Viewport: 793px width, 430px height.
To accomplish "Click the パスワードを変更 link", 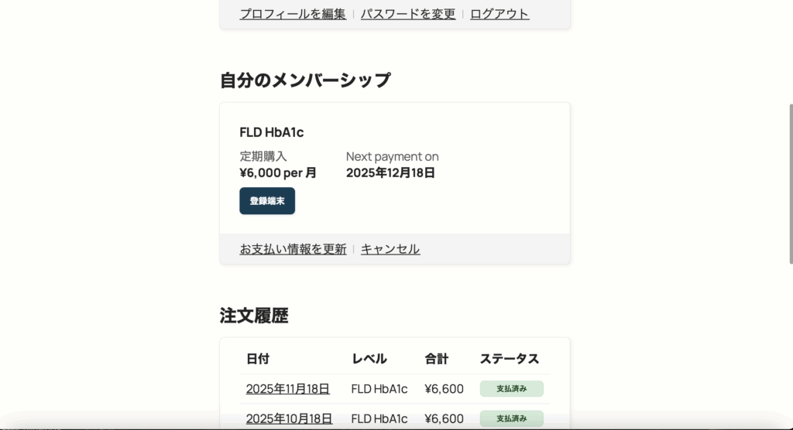I will click(408, 14).
